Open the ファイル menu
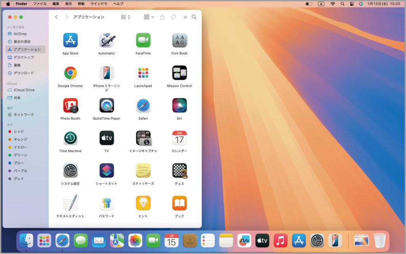The height and width of the screenshot is (254, 406). click(40, 4)
